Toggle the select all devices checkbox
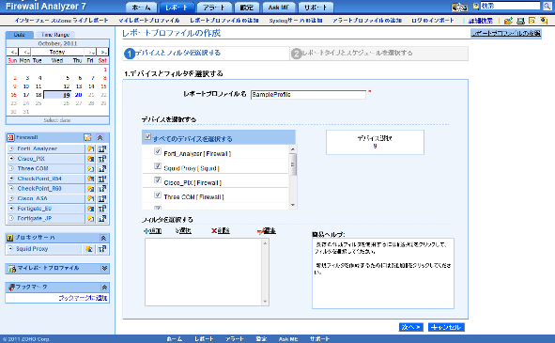Screen dimensions: 555x343 click(x=148, y=137)
